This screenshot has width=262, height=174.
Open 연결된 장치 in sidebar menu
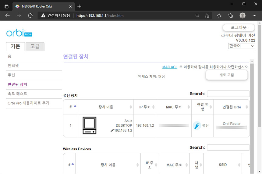coord(17,84)
